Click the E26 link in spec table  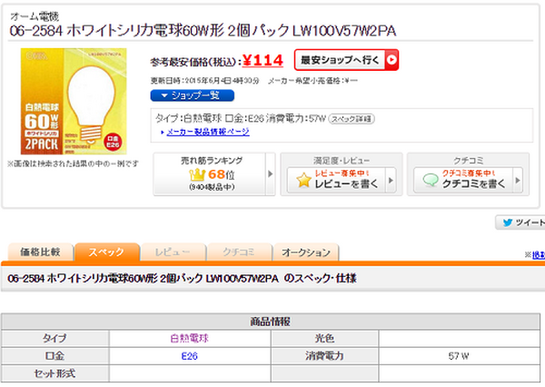coord(190,356)
